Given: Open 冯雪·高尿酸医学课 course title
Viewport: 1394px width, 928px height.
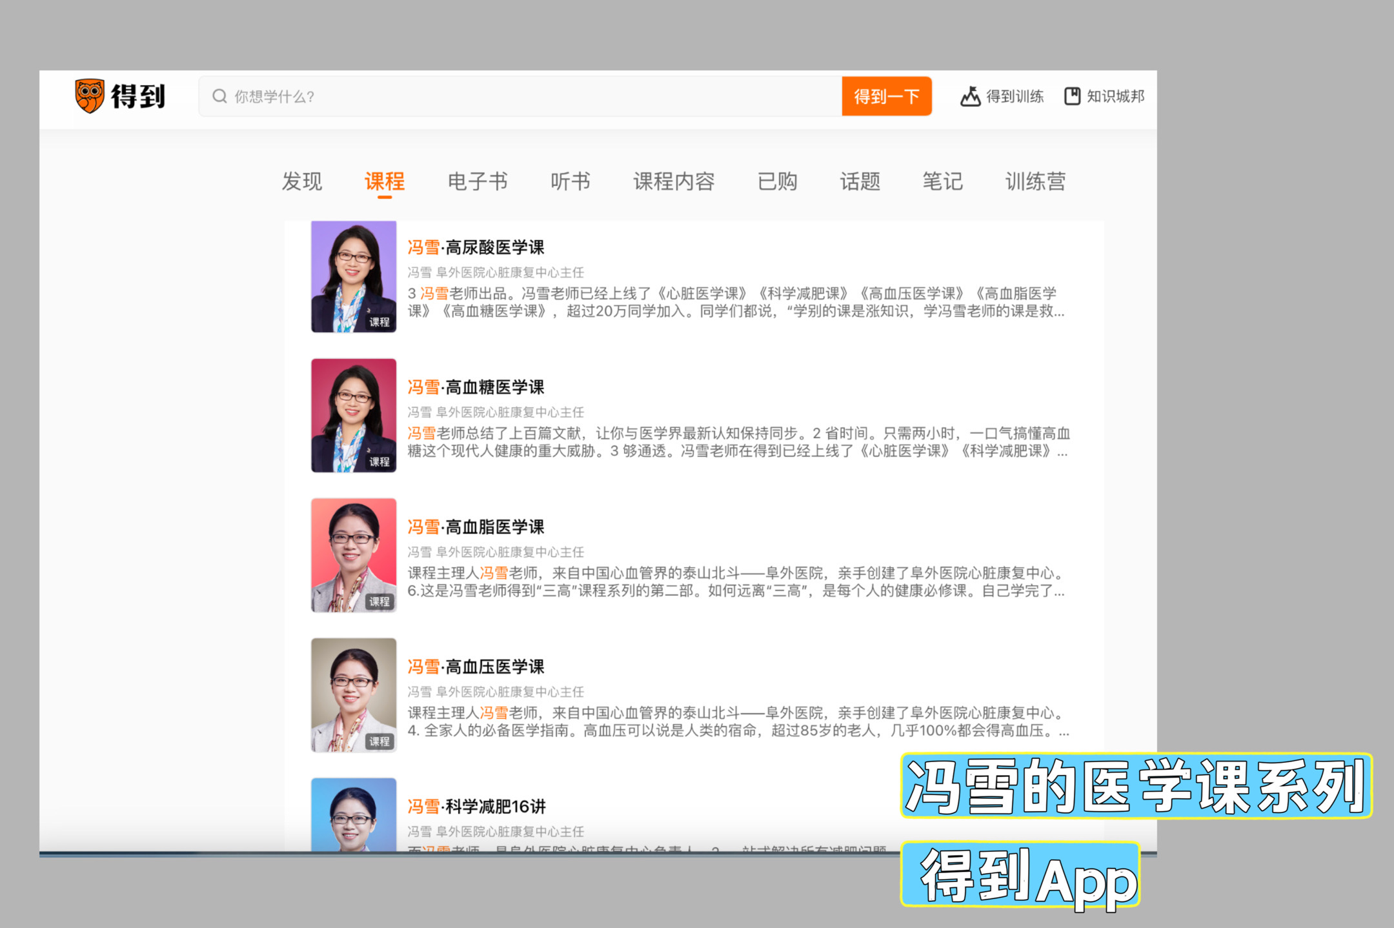Looking at the screenshot, I should click(476, 247).
